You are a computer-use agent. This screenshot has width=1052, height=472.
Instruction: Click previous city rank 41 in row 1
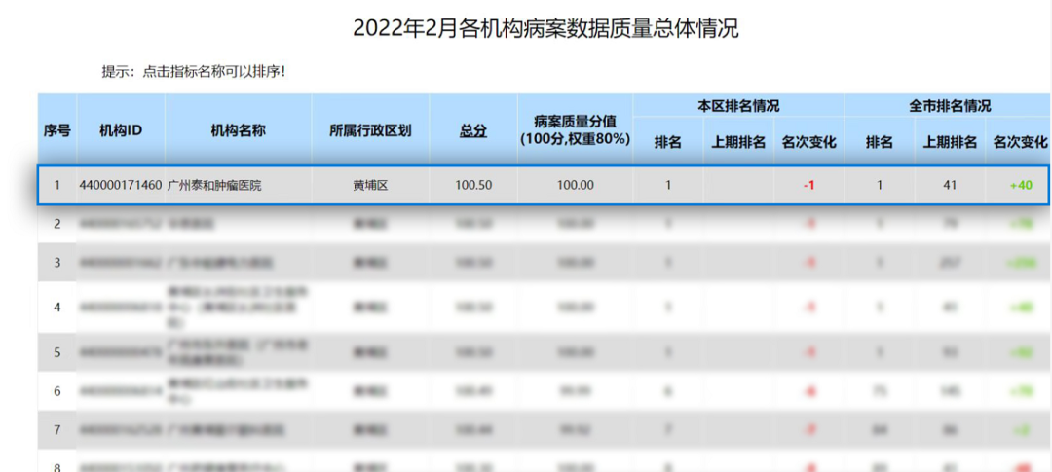950,184
